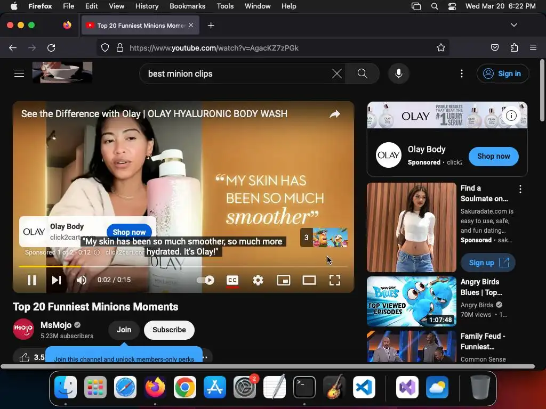Image resolution: width=546 pixels, height=409 pixels.
Task: Open a new tab with the plus button
Action: (211, 26)
